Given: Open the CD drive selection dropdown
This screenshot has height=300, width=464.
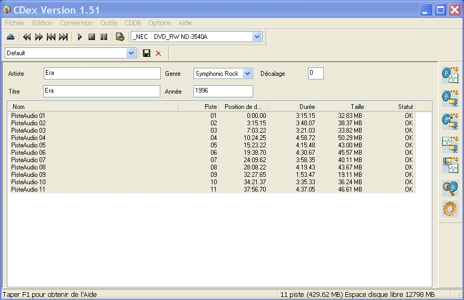Looking at the screenshot, I should (x=257, y=37).
